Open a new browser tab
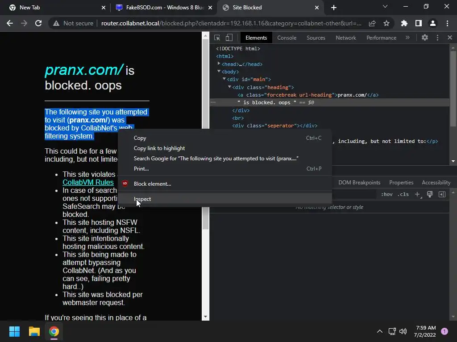 pos(334,8)
